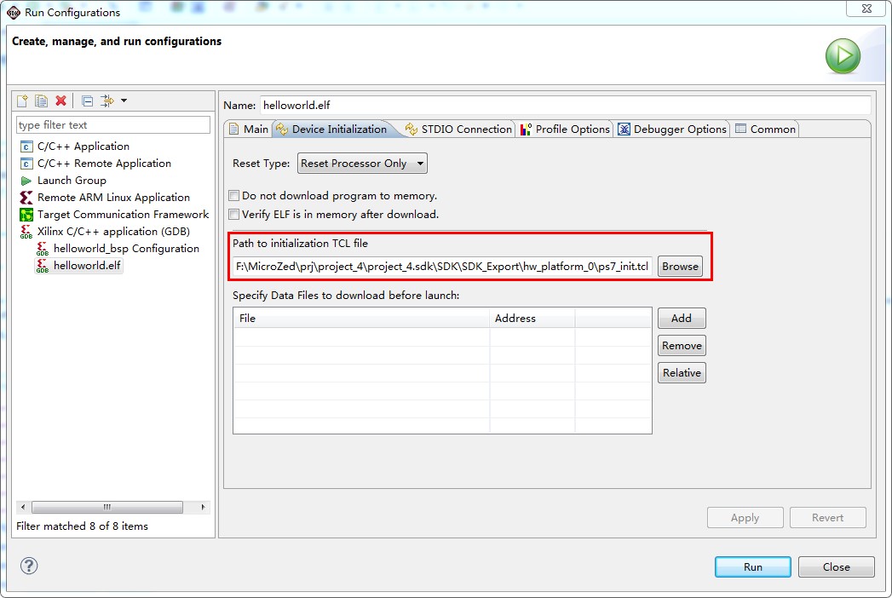Click the Launch Group green arrow icon

click(26, 181)
